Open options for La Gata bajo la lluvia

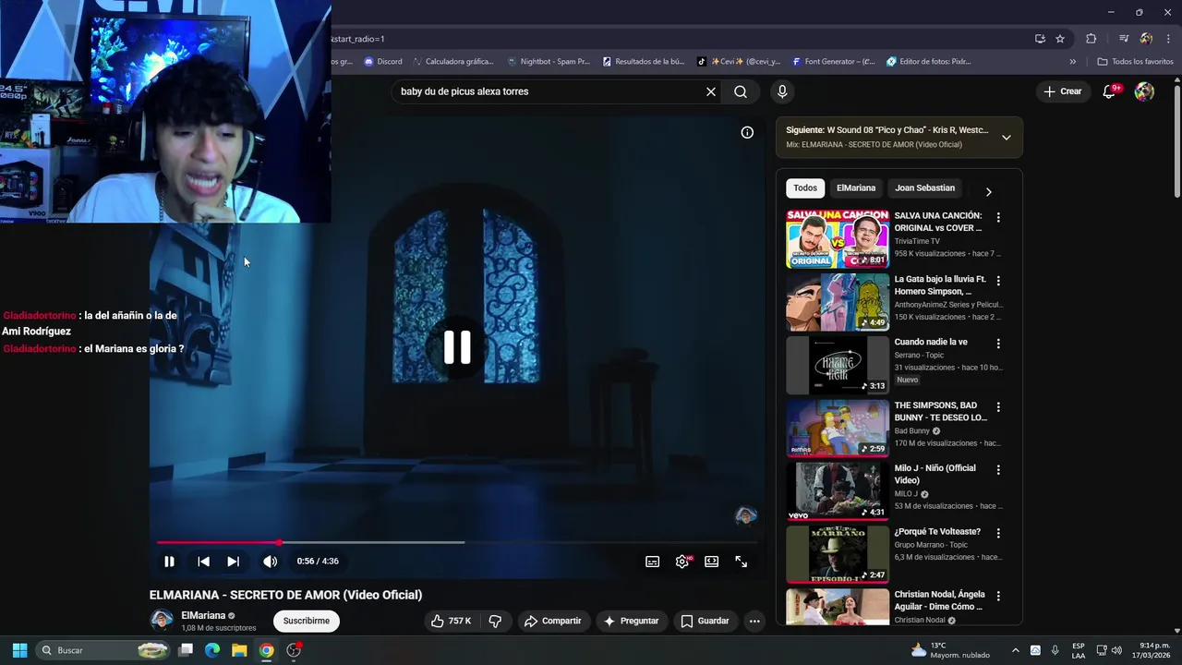coord(998,281)
